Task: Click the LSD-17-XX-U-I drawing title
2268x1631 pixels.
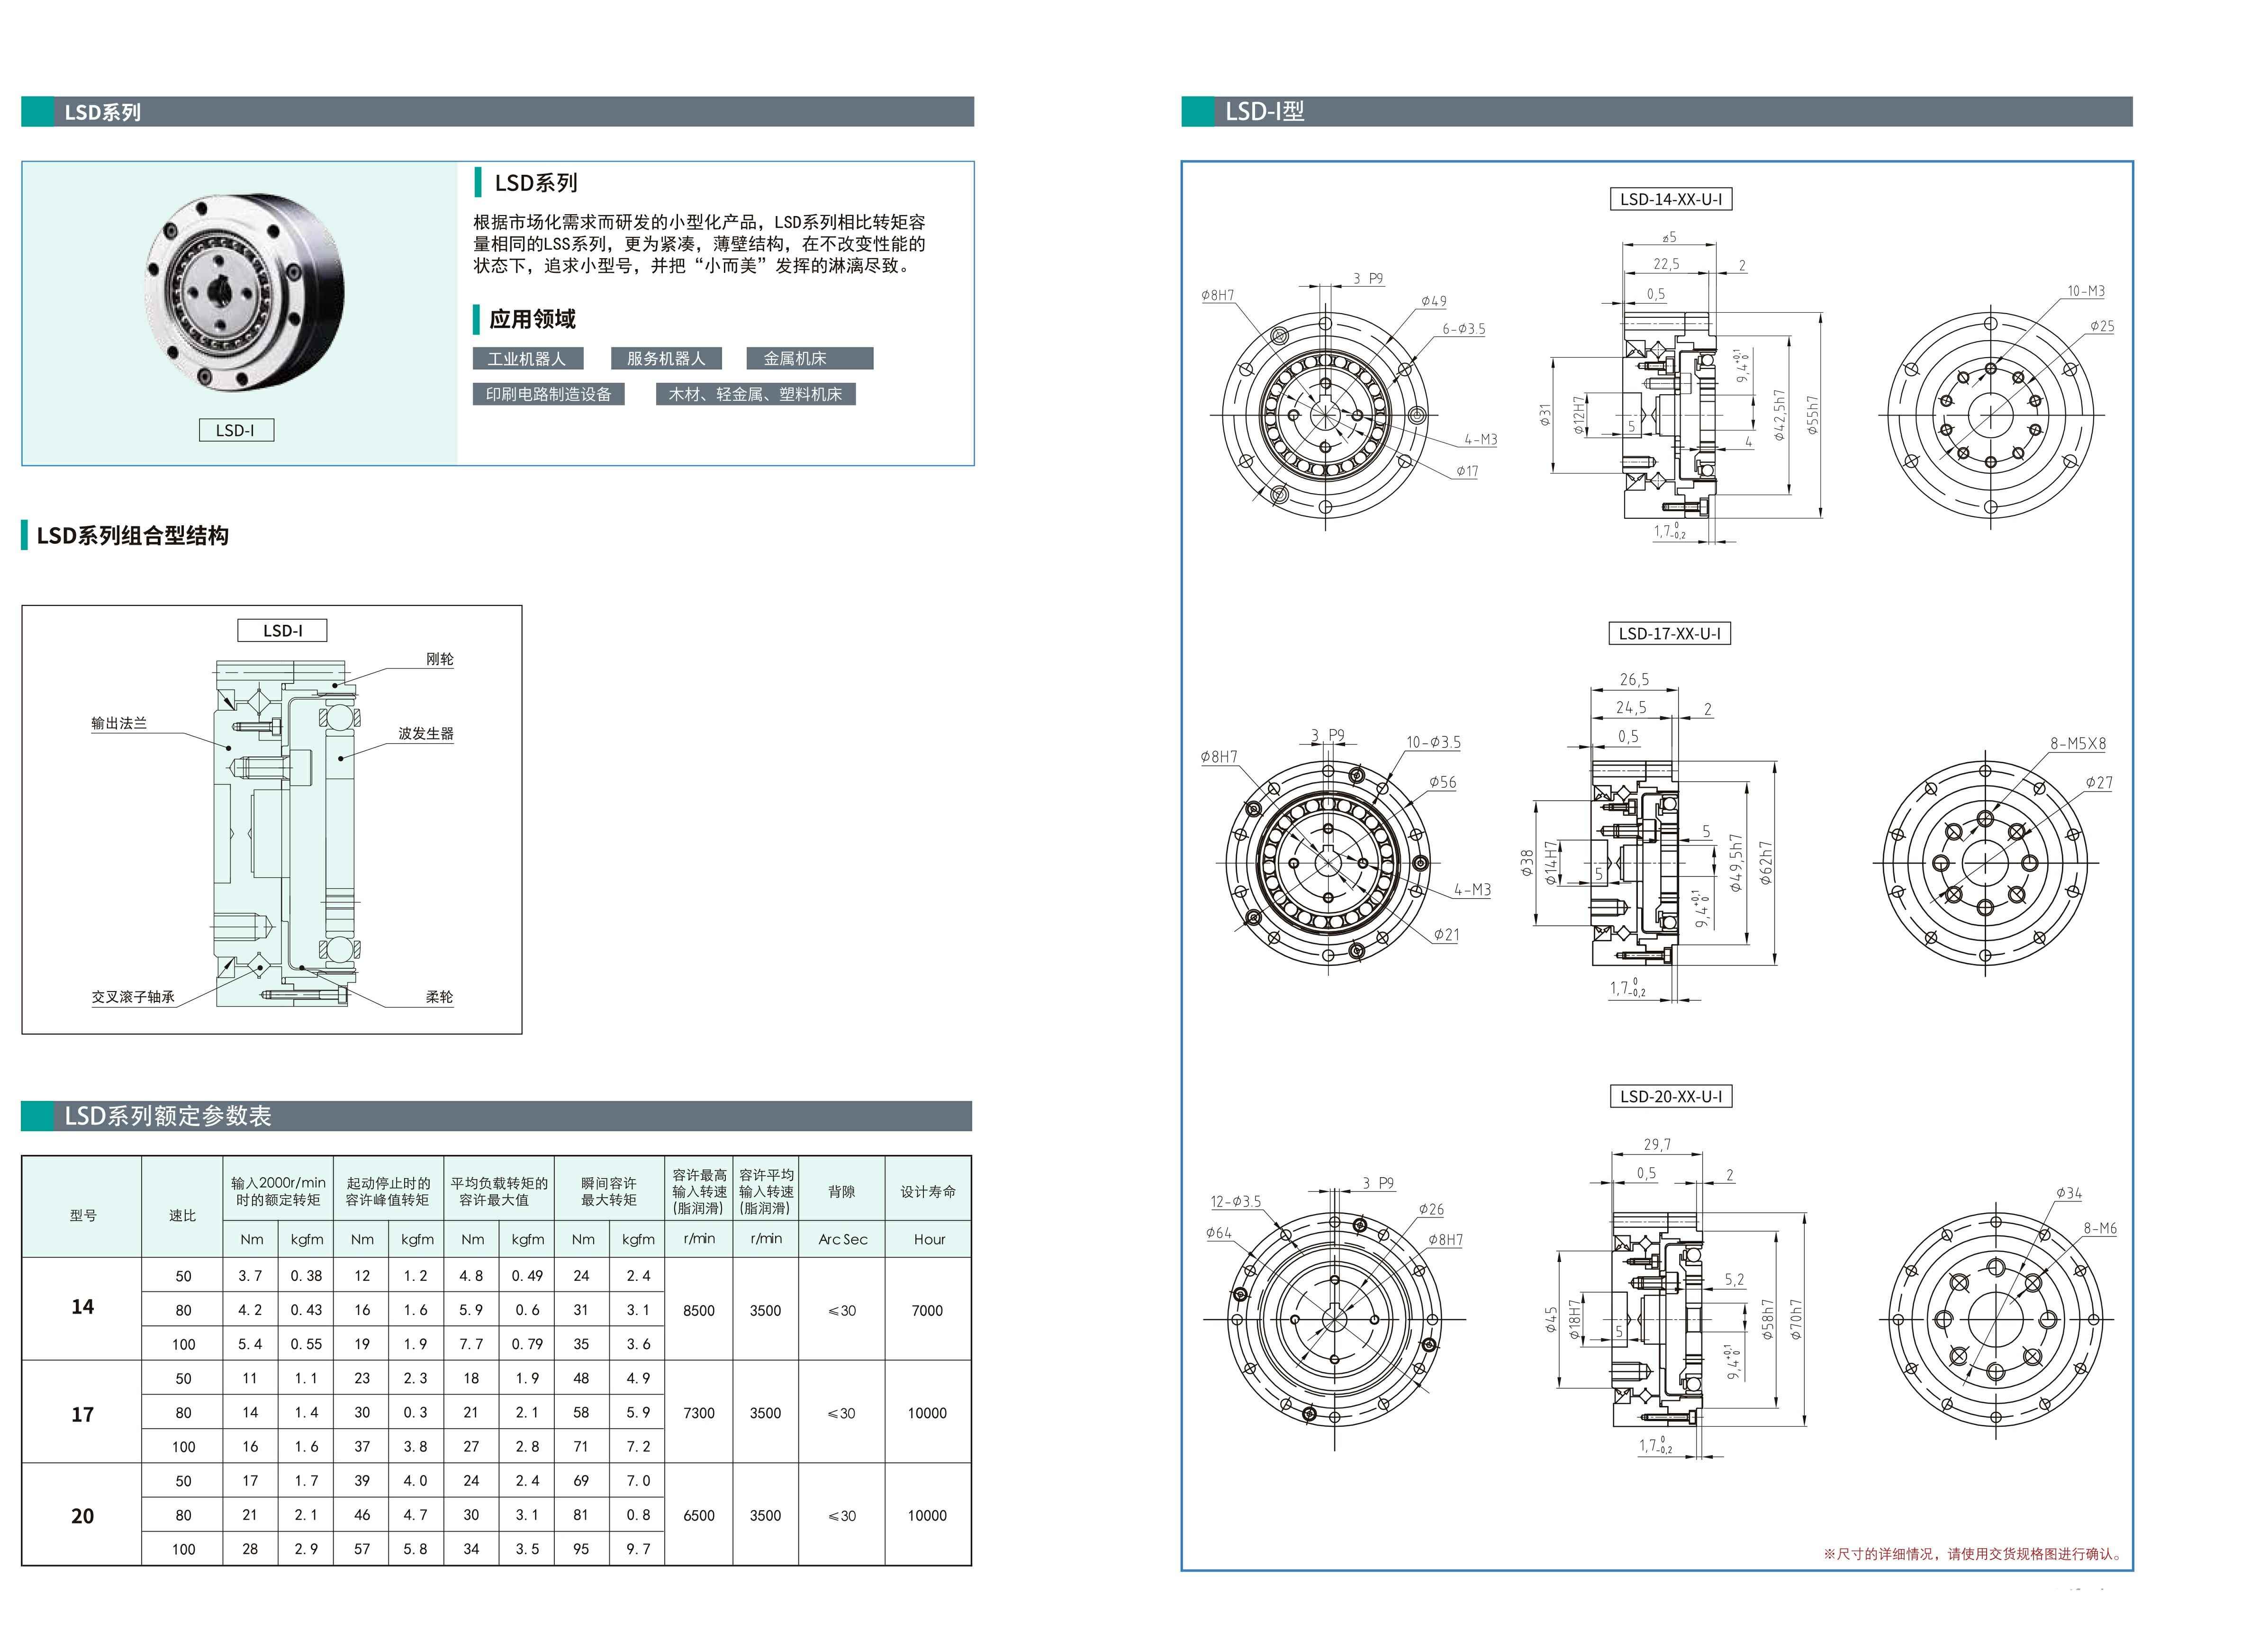Action: [x=1669, y=633]
